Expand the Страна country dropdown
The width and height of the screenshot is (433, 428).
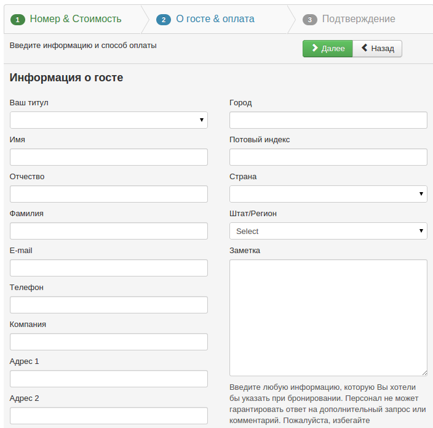328,194
